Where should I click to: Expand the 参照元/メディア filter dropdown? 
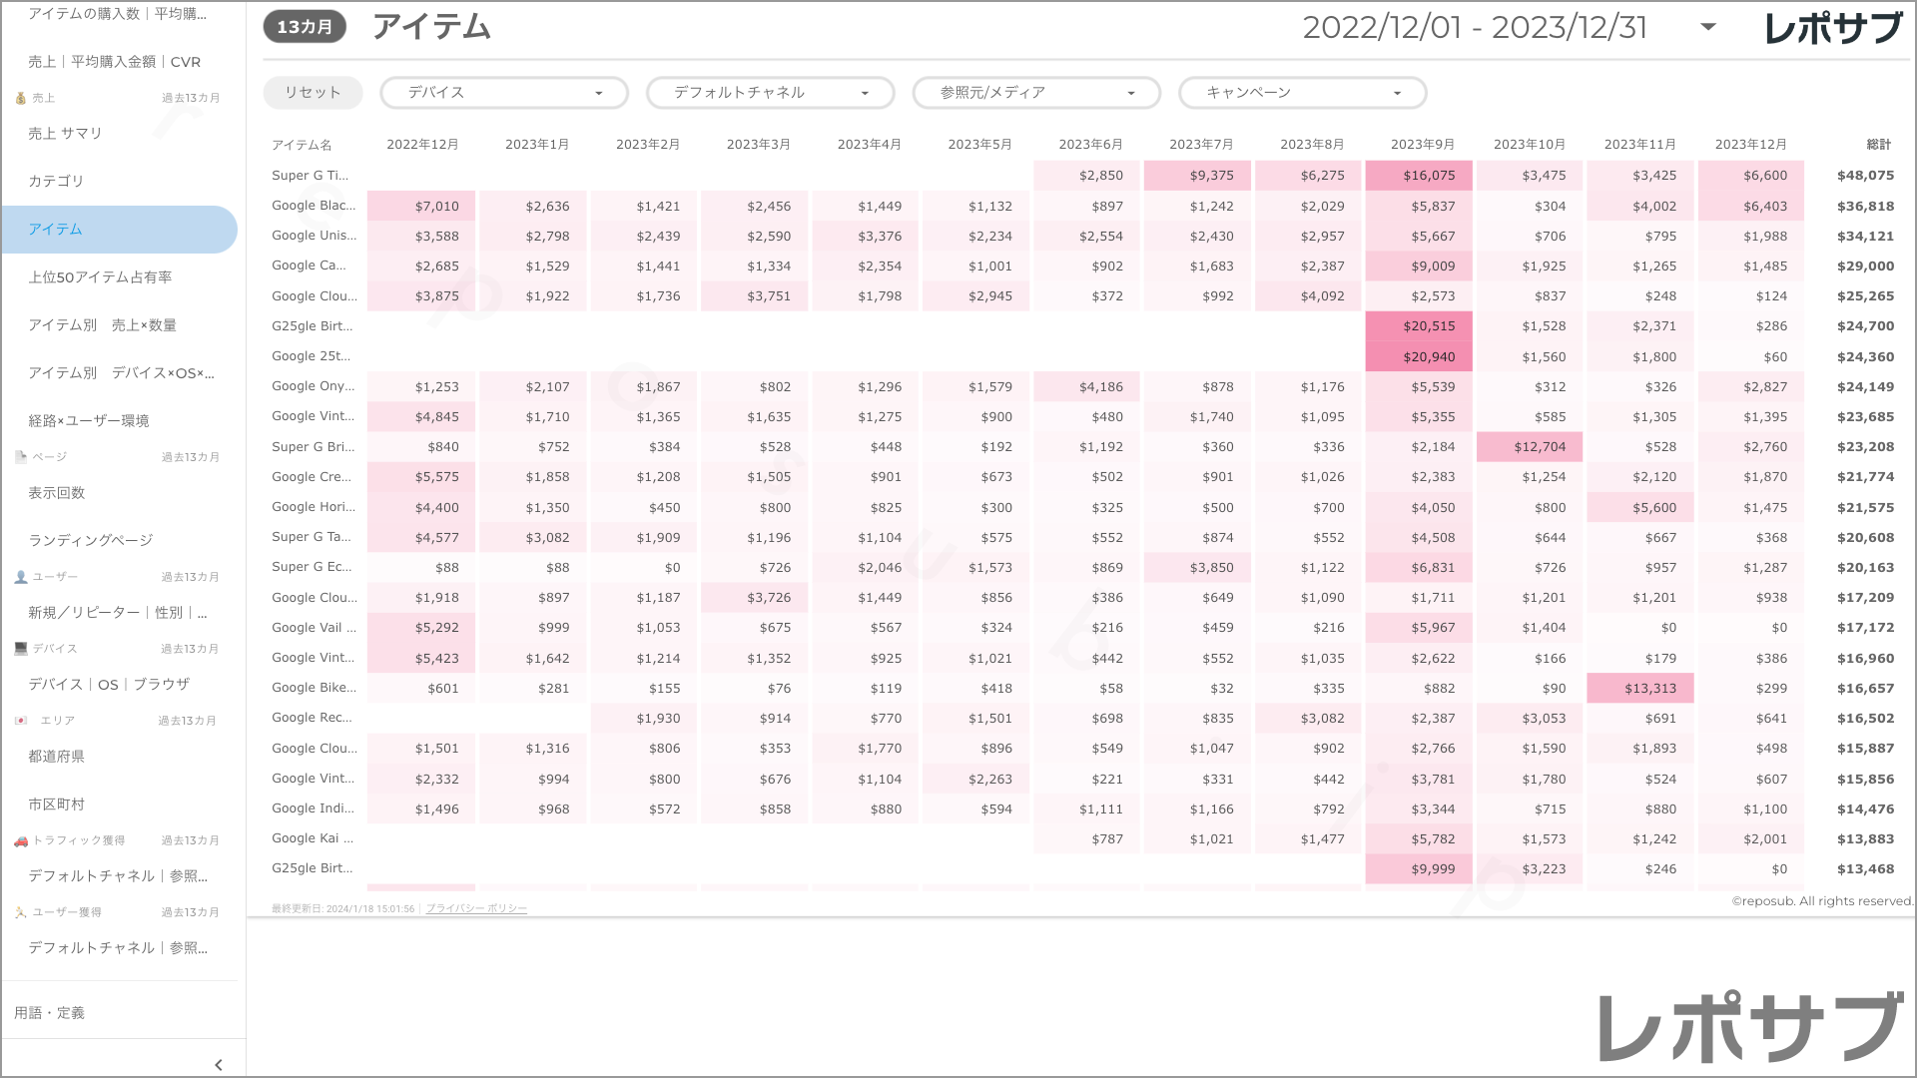(x=1035, y=93)
